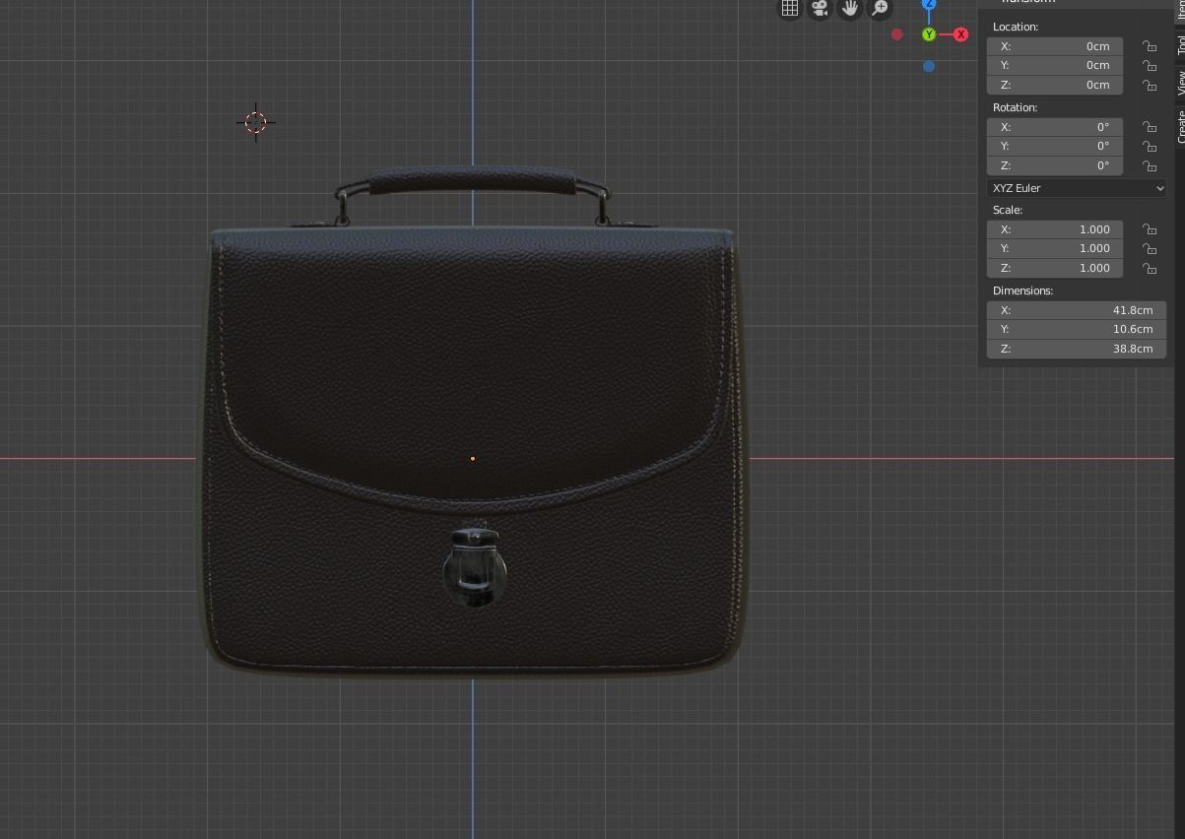The height and width of the screenshot is (839, 1185).
Task: Click the blue Z axis gizmo ball
Action: pos(929,4)
